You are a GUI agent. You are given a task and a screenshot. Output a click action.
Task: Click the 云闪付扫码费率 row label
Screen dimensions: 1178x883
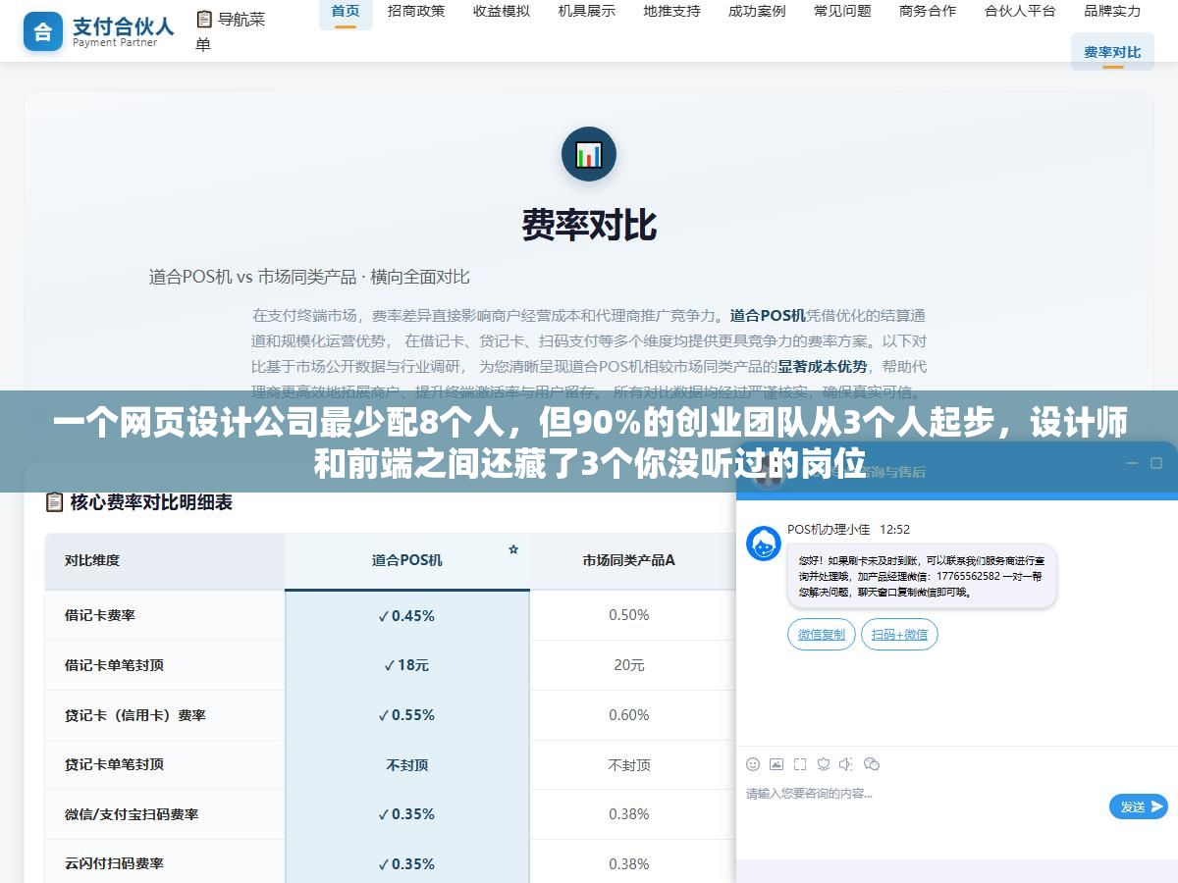[114, 863]
